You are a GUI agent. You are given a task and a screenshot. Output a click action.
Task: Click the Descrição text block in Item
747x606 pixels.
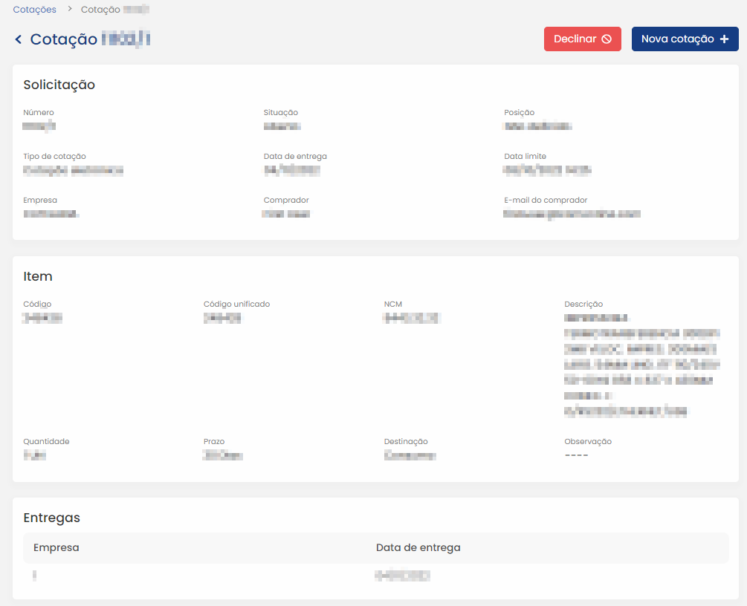(x=641, y=364)
